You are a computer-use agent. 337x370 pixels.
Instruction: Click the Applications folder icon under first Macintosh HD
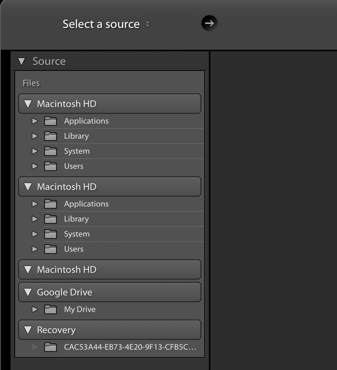(x=50, y=121)
